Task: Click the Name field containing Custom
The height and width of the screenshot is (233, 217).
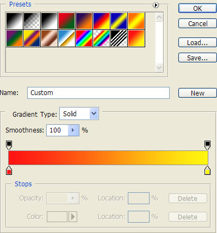Action: (98, 93)
